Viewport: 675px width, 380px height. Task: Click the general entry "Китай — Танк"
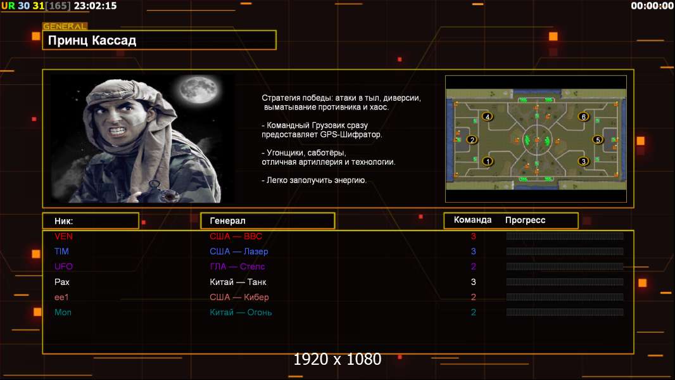[238, 282]
